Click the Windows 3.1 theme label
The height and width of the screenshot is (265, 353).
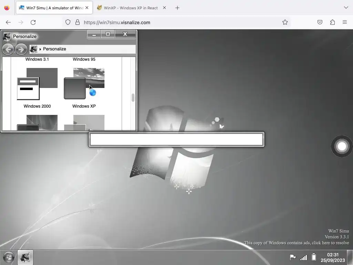point(37,59)
